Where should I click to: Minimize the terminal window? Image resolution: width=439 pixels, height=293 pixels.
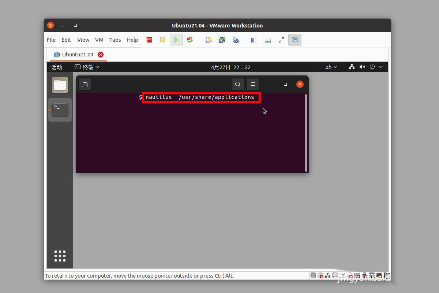click(271, 84)
